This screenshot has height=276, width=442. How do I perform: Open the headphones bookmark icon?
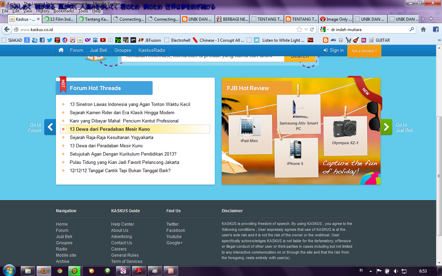coord(341,40)
